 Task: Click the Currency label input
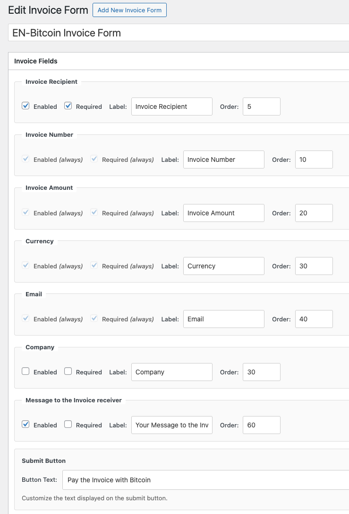(223, 266)
